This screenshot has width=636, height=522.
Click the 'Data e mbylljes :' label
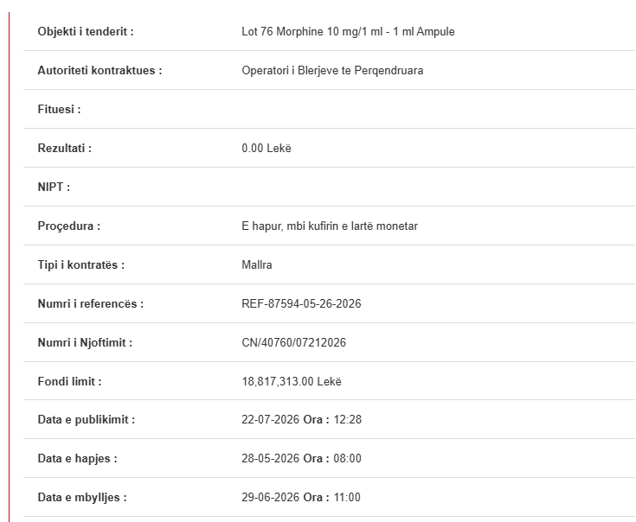(82, 497)
